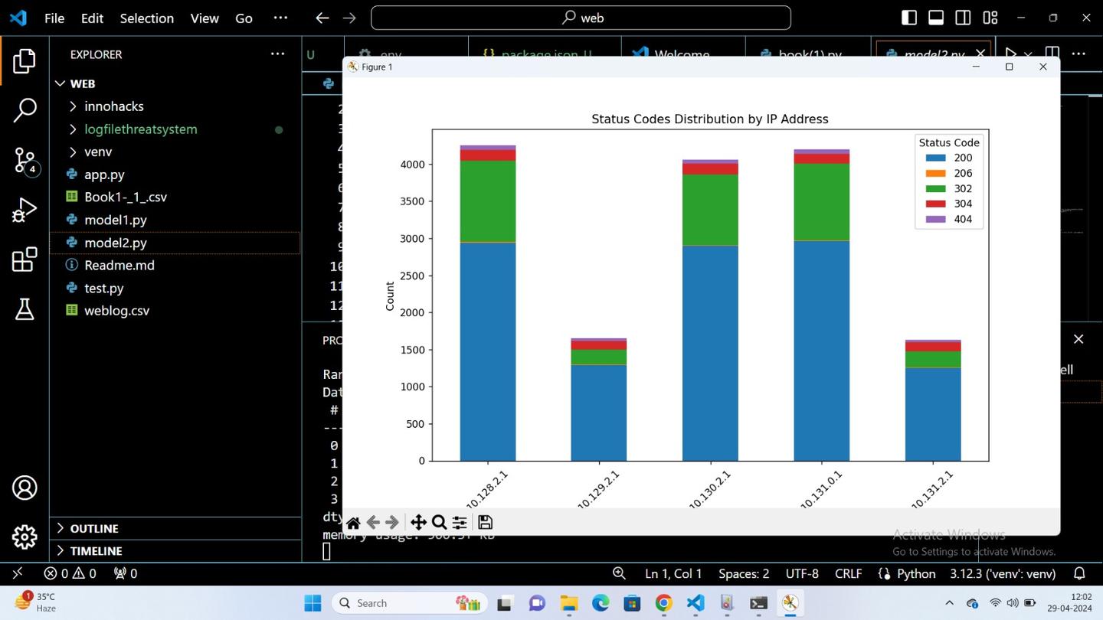Open the Edit menu
Screen dimensions: 1103x620
coord(92,18)
